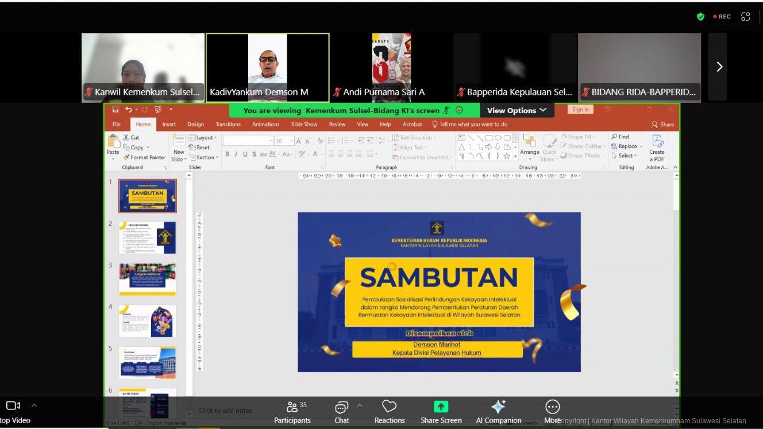Viewport: 763px width, 429px height.
Task: Expand video options caret beside Stop Video
Action: pyautogui.click(x=34, y=405)
